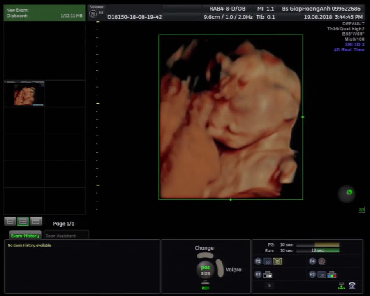Click the P1 black-and-white printer icon
Viewport: 370px width, 296px height.
click(x=268, y=274)
